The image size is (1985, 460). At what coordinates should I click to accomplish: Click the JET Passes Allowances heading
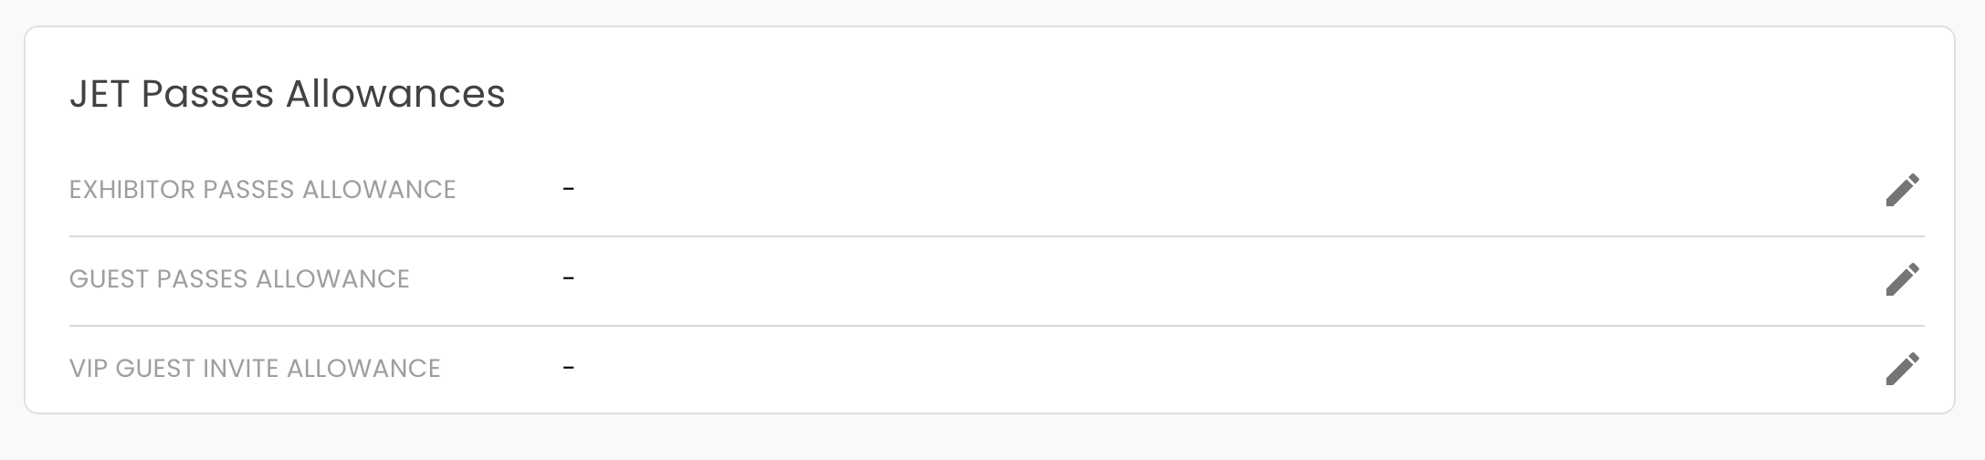287,94
